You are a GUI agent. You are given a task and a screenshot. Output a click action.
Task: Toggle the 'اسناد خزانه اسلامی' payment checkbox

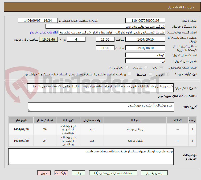(130, 74)
